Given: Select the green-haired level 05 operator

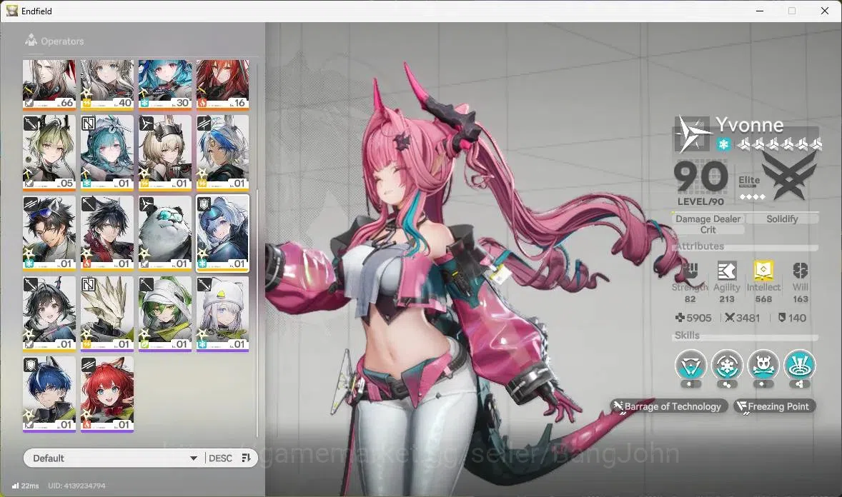Looking at the screenshot, I should [x=49, y=152].
